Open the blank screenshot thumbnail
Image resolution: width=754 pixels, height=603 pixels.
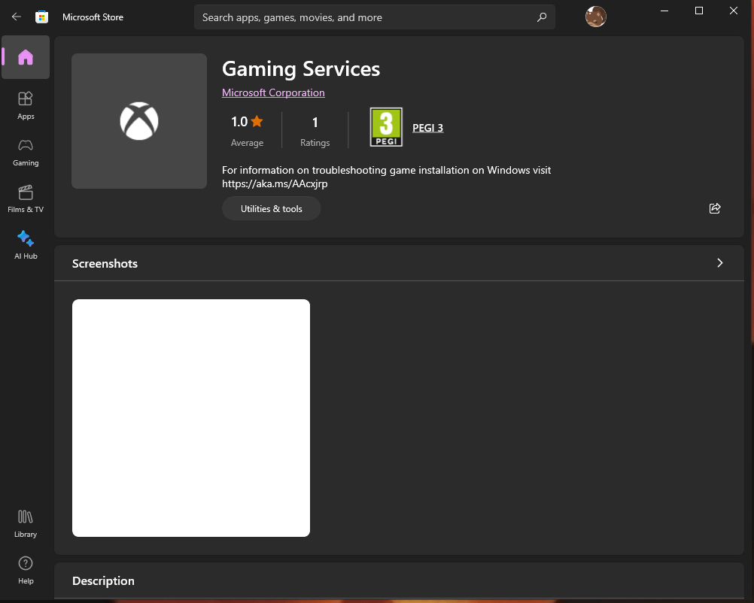pyautogui.click(x=191, y=418)
